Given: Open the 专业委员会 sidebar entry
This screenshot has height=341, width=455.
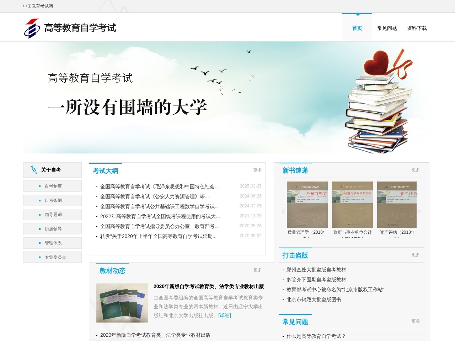Looking at the screenshot, I should point(54,257).
